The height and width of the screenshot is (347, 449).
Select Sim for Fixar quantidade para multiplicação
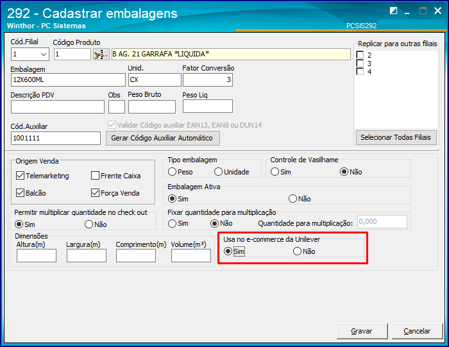click(x=172, y=223)
